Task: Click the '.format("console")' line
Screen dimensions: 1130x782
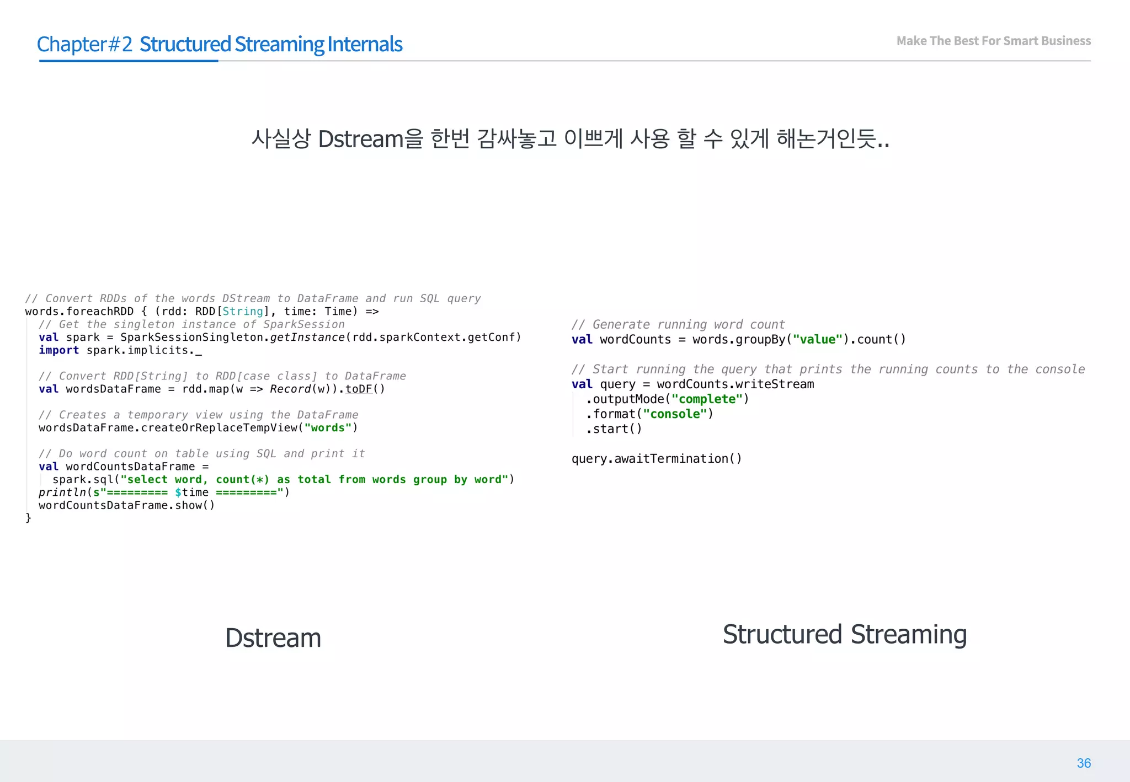Action: 650,414
